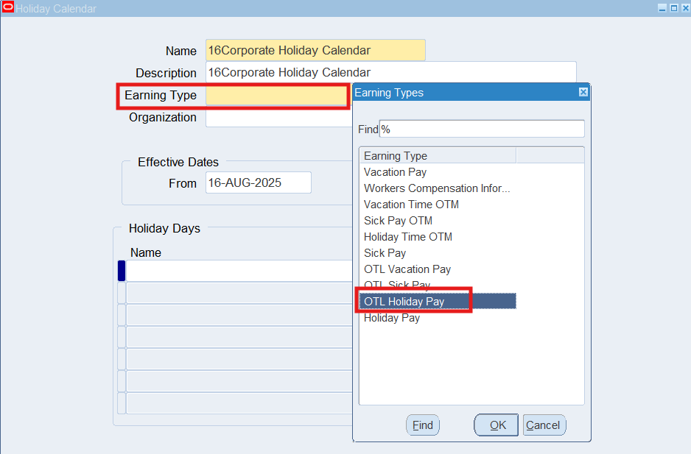Pick Sick Pay OTM in list
The height and width of the screenshot is (454, 691).
click(x=398, y=221)
